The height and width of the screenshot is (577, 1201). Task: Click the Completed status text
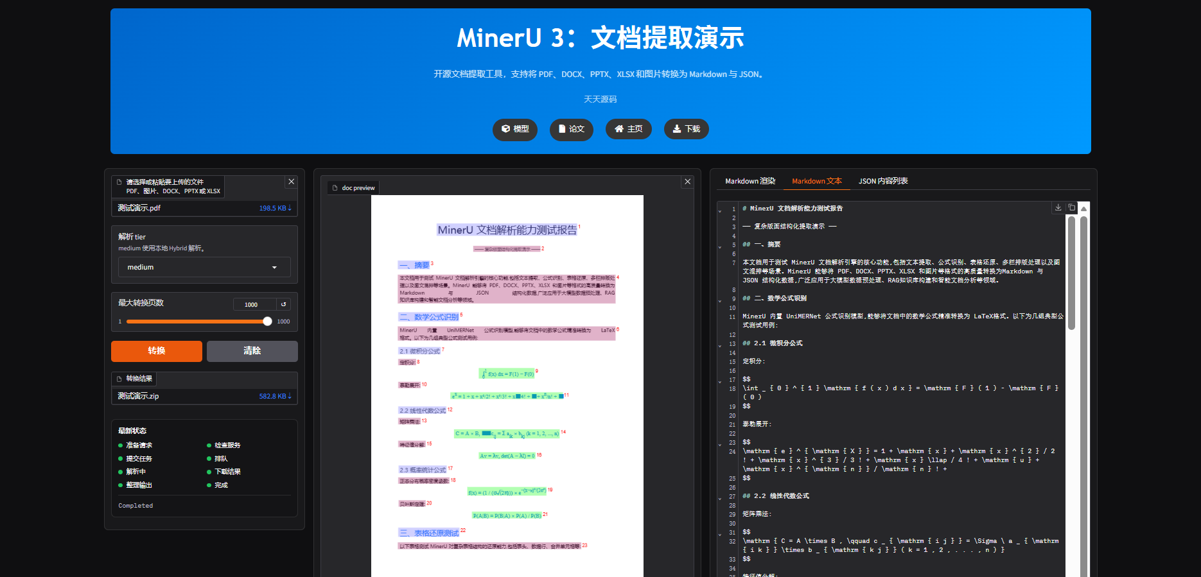coord(136,506)
